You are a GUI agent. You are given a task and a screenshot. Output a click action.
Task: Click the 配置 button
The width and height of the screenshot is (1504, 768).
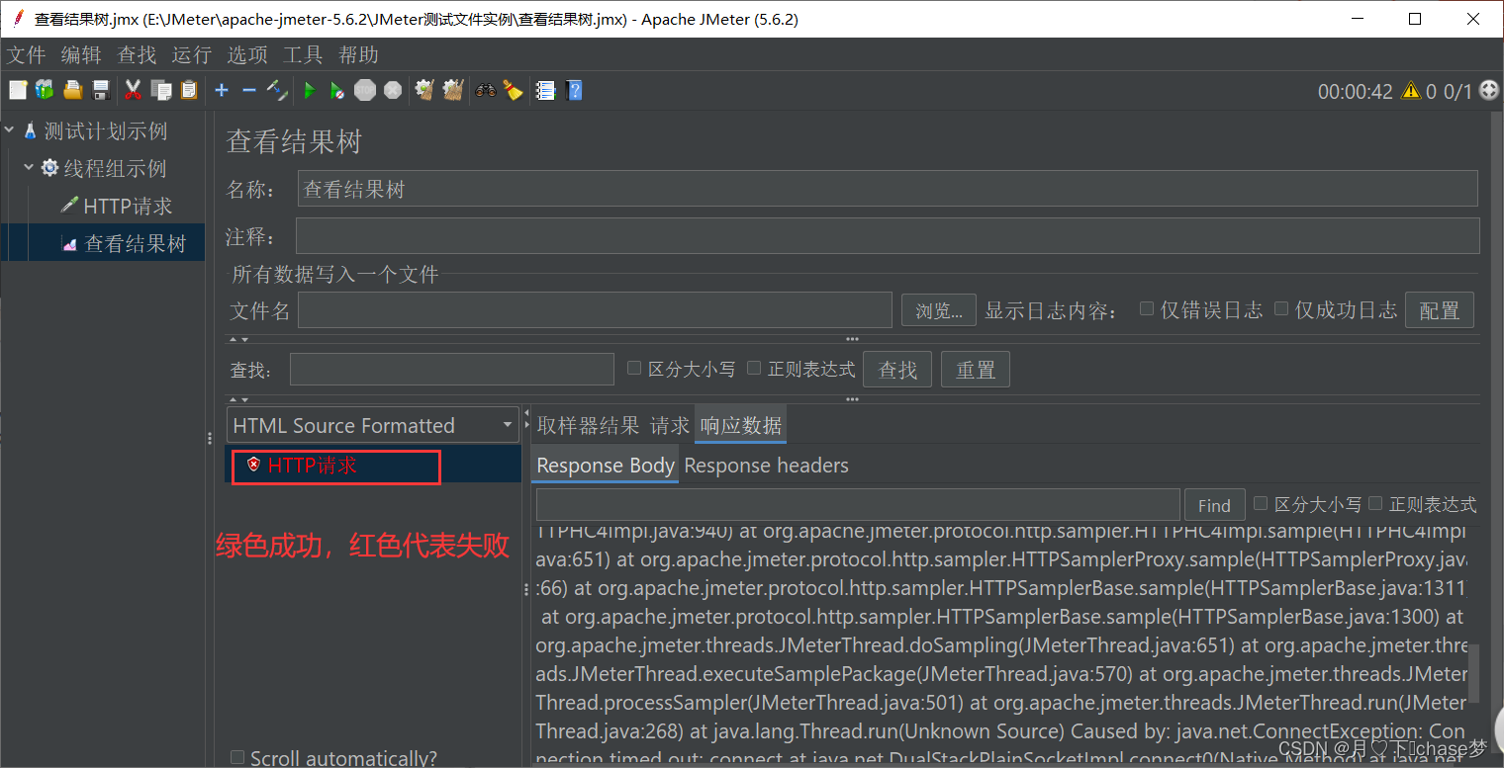click(x=1440, y=310)
